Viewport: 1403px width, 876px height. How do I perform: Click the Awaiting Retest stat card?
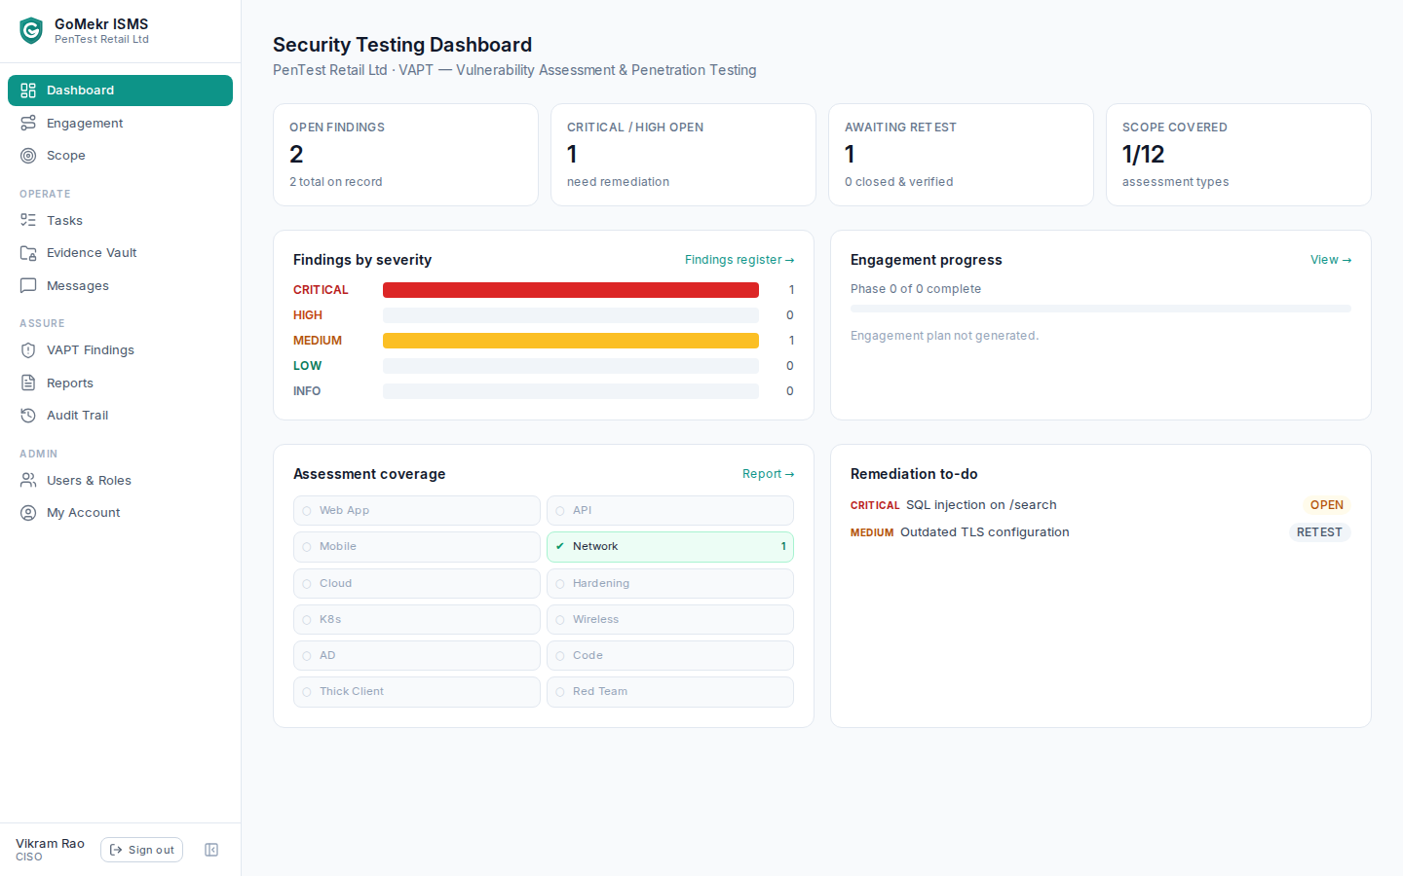[961, 155]
